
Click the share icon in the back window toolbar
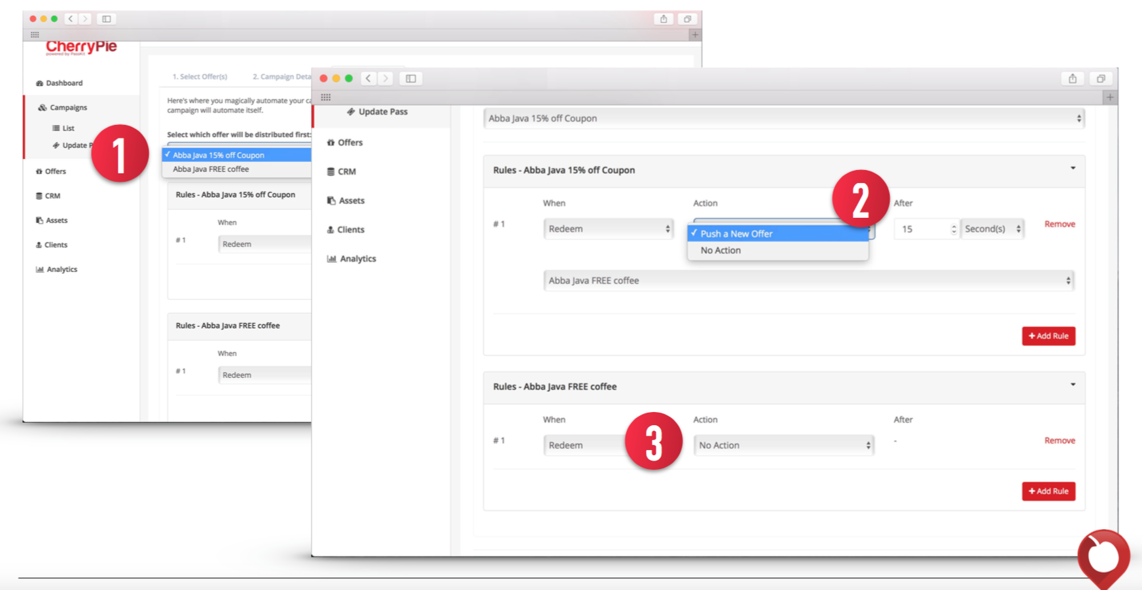pyautogui.click(x=664, y=19)
